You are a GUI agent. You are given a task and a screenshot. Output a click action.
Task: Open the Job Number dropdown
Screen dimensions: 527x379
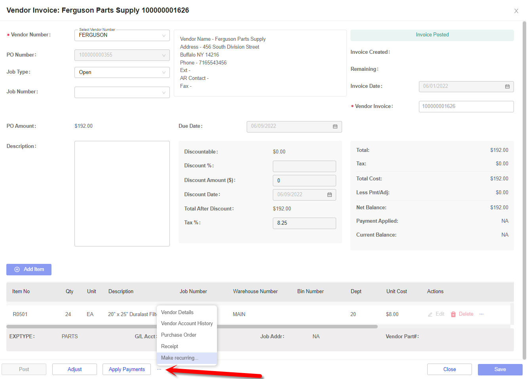122,93
